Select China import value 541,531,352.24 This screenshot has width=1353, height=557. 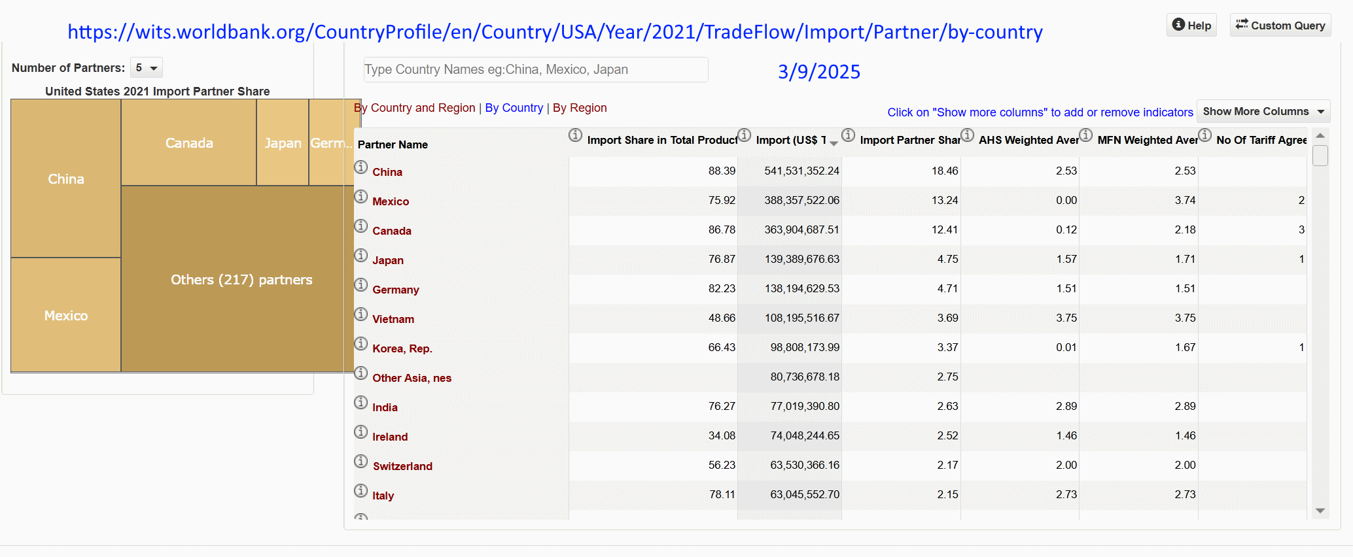801,171
